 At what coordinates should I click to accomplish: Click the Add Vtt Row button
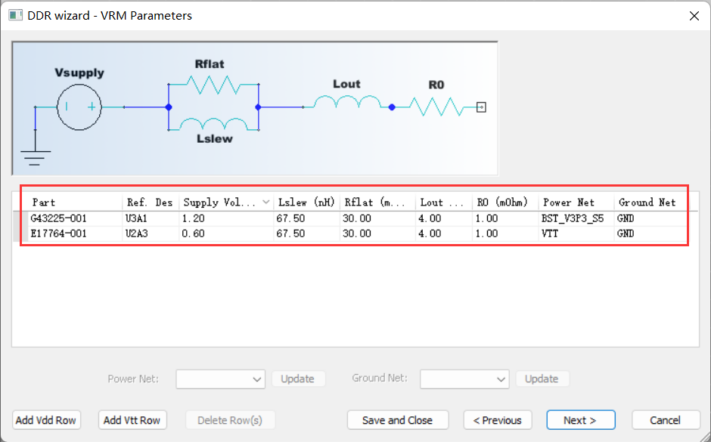tap(132, 420)
